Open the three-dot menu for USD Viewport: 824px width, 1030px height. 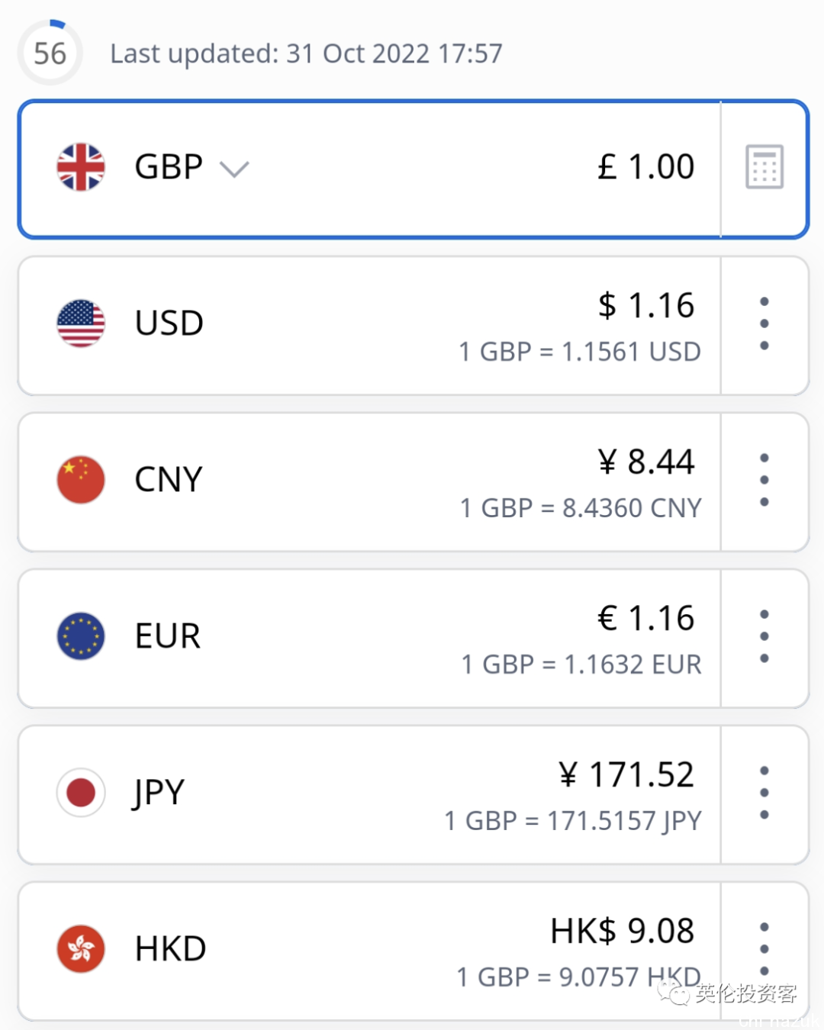tap(764, 324)
